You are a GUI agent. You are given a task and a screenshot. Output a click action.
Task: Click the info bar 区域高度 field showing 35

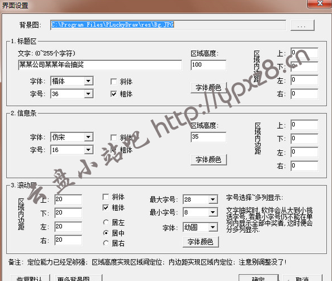point(209,137)
